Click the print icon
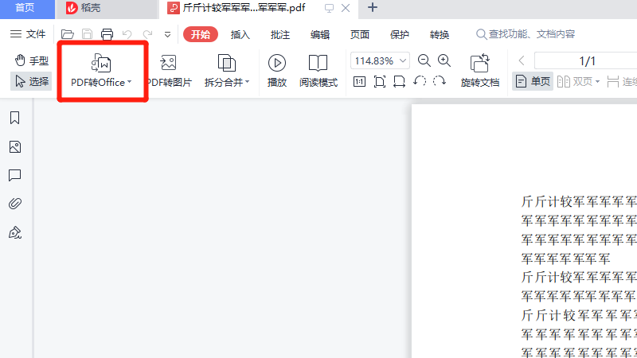 tap(107, 34)
